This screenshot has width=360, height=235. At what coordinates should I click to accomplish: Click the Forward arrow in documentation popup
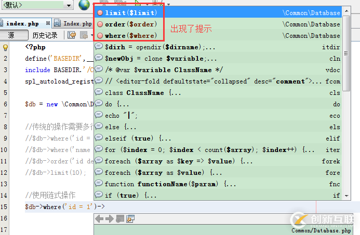coord(110,219)
